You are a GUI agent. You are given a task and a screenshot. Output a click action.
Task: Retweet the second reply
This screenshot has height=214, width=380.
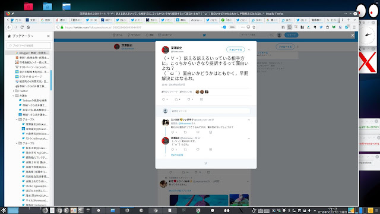pyautogui.click(x=185, y=149)
